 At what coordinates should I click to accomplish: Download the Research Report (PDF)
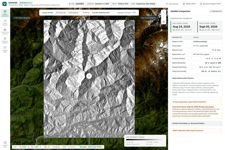point(210,4)
